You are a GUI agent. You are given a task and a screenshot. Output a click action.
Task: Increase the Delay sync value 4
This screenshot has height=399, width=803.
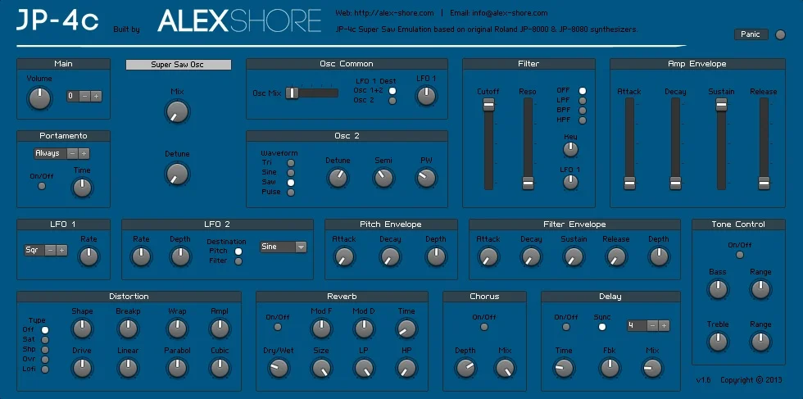tap(664, 325)
